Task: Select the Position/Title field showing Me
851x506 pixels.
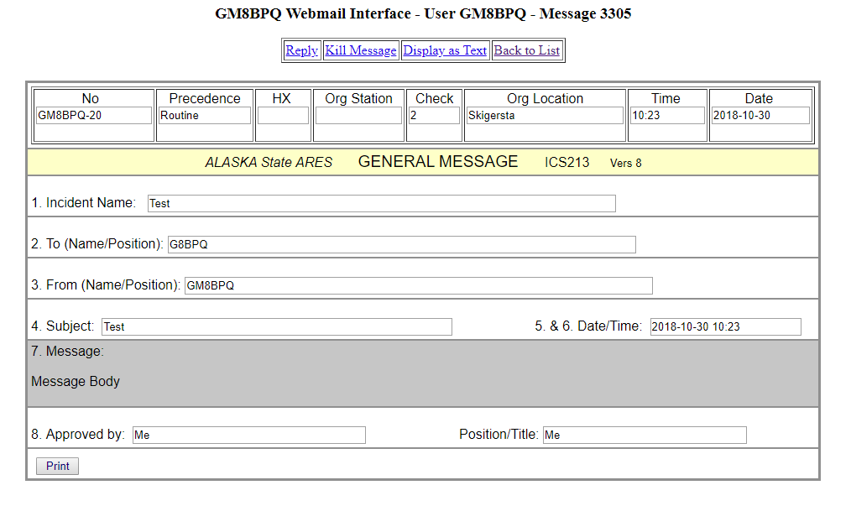Action: click(x=645, y=435)
